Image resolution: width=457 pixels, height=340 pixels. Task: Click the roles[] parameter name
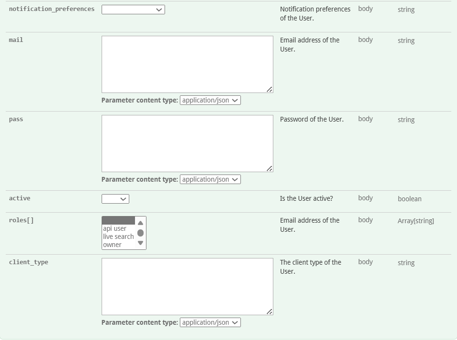(21, 220)
